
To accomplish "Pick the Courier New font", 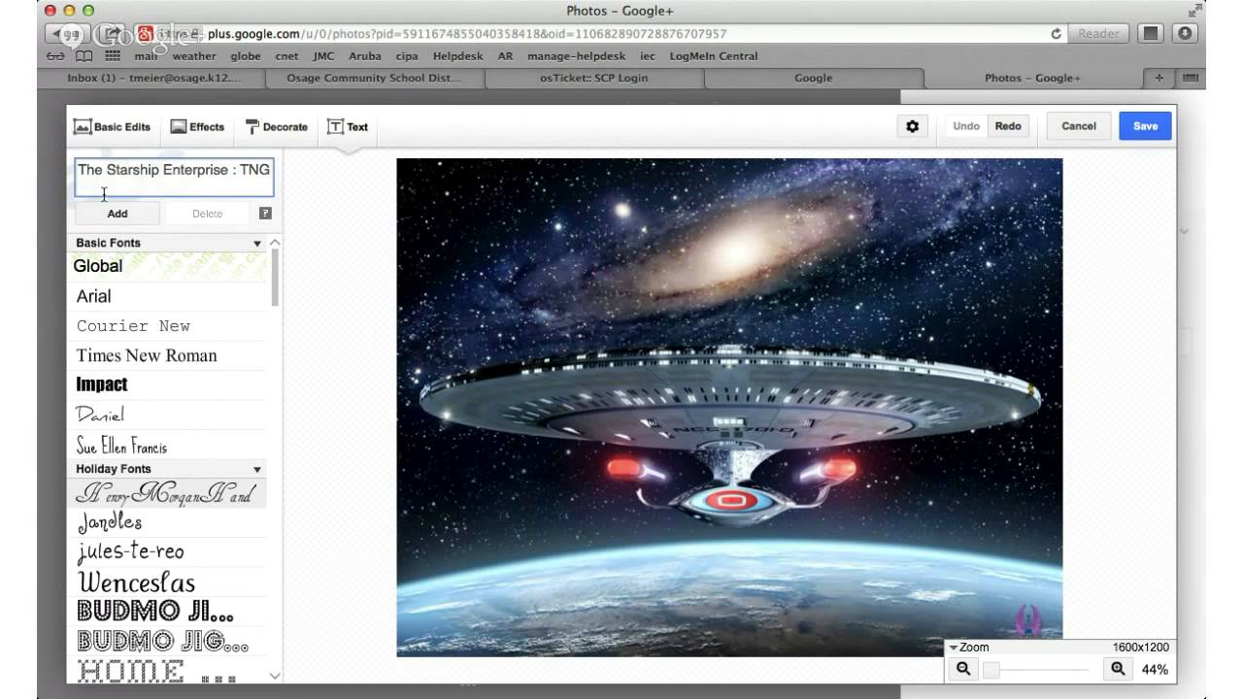I will pos(167,326).
